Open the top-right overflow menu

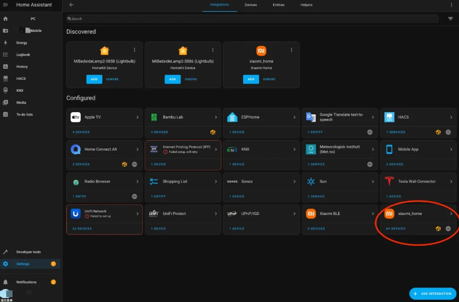click(x=451, y=5)
